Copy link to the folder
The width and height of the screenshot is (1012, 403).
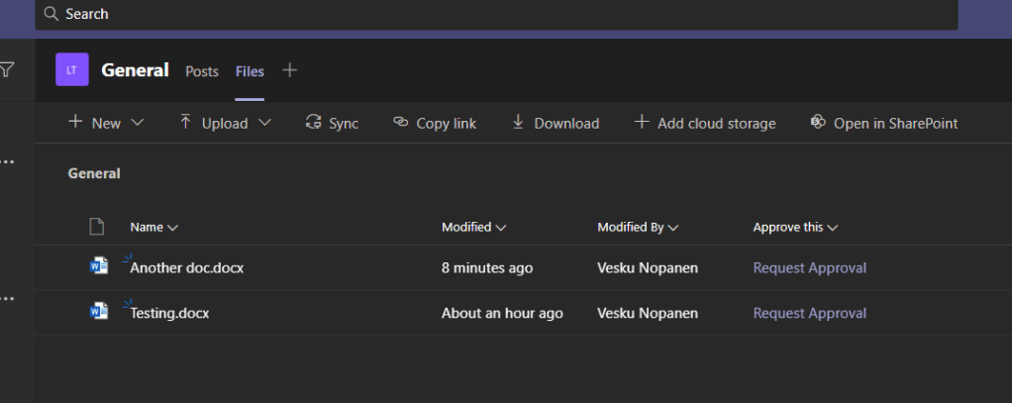tap(434, 123)
